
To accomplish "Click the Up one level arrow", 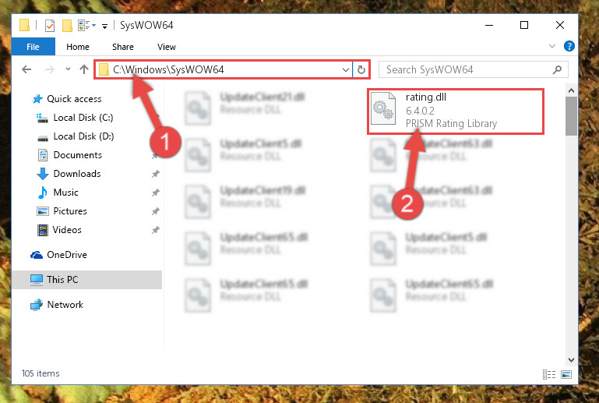I will click(84, 69).
